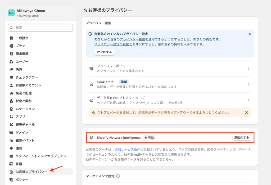Open ドメイン settings in sidebar
The image size is (271, 185).
tap(22, 132)
